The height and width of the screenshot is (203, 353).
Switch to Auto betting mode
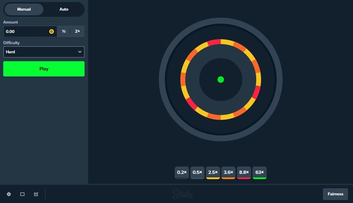click(64, 9)
